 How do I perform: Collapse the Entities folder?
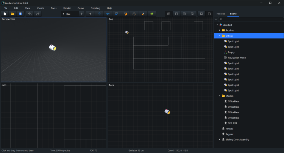tap(219, 36)
